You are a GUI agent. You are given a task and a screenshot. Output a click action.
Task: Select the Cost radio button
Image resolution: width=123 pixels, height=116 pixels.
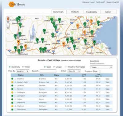click(x=45, y=67)
